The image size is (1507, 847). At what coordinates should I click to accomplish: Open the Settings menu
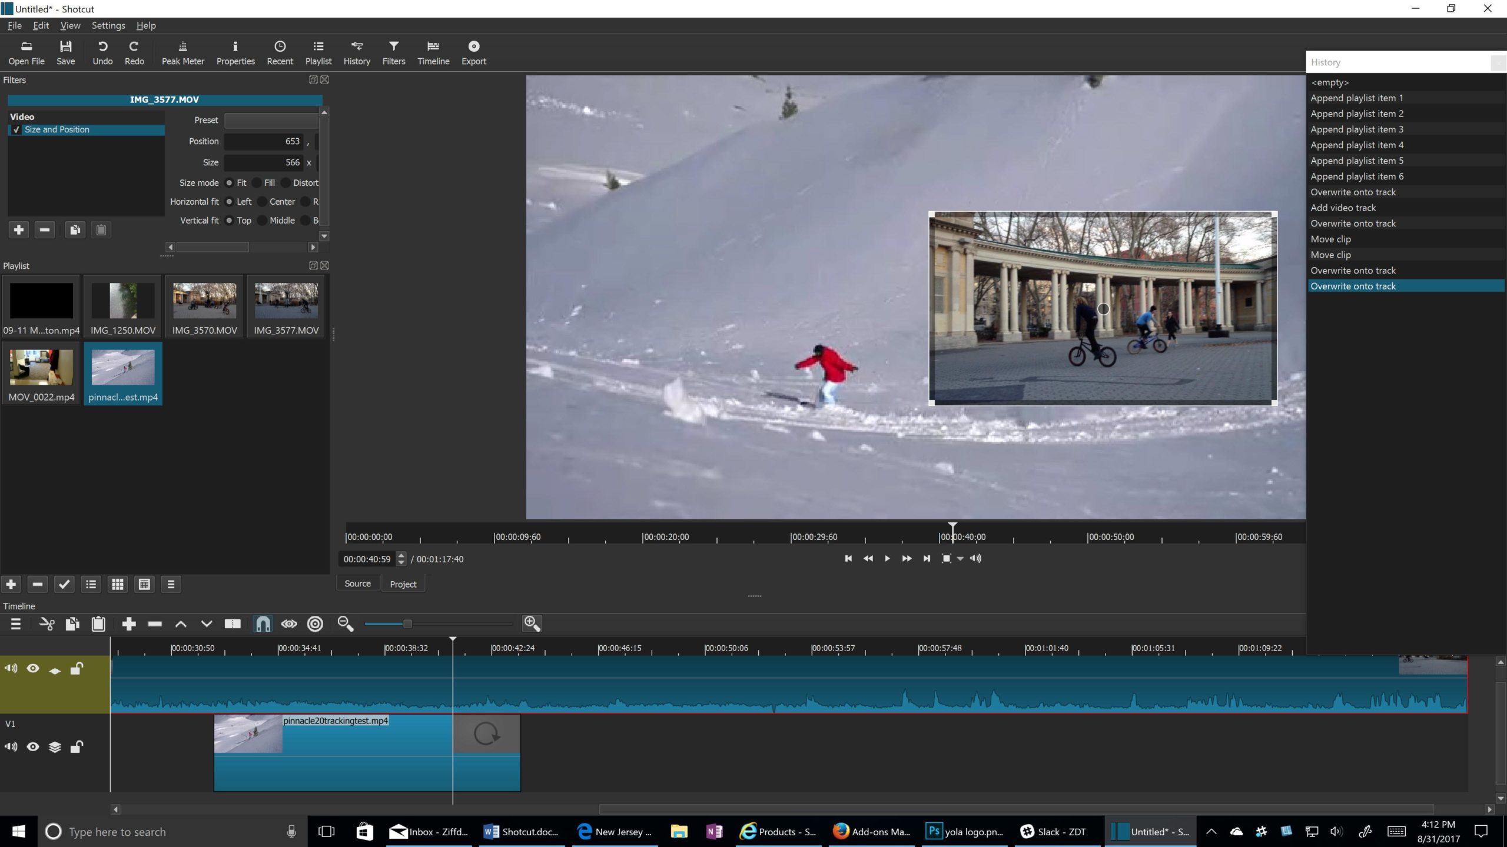108,25
